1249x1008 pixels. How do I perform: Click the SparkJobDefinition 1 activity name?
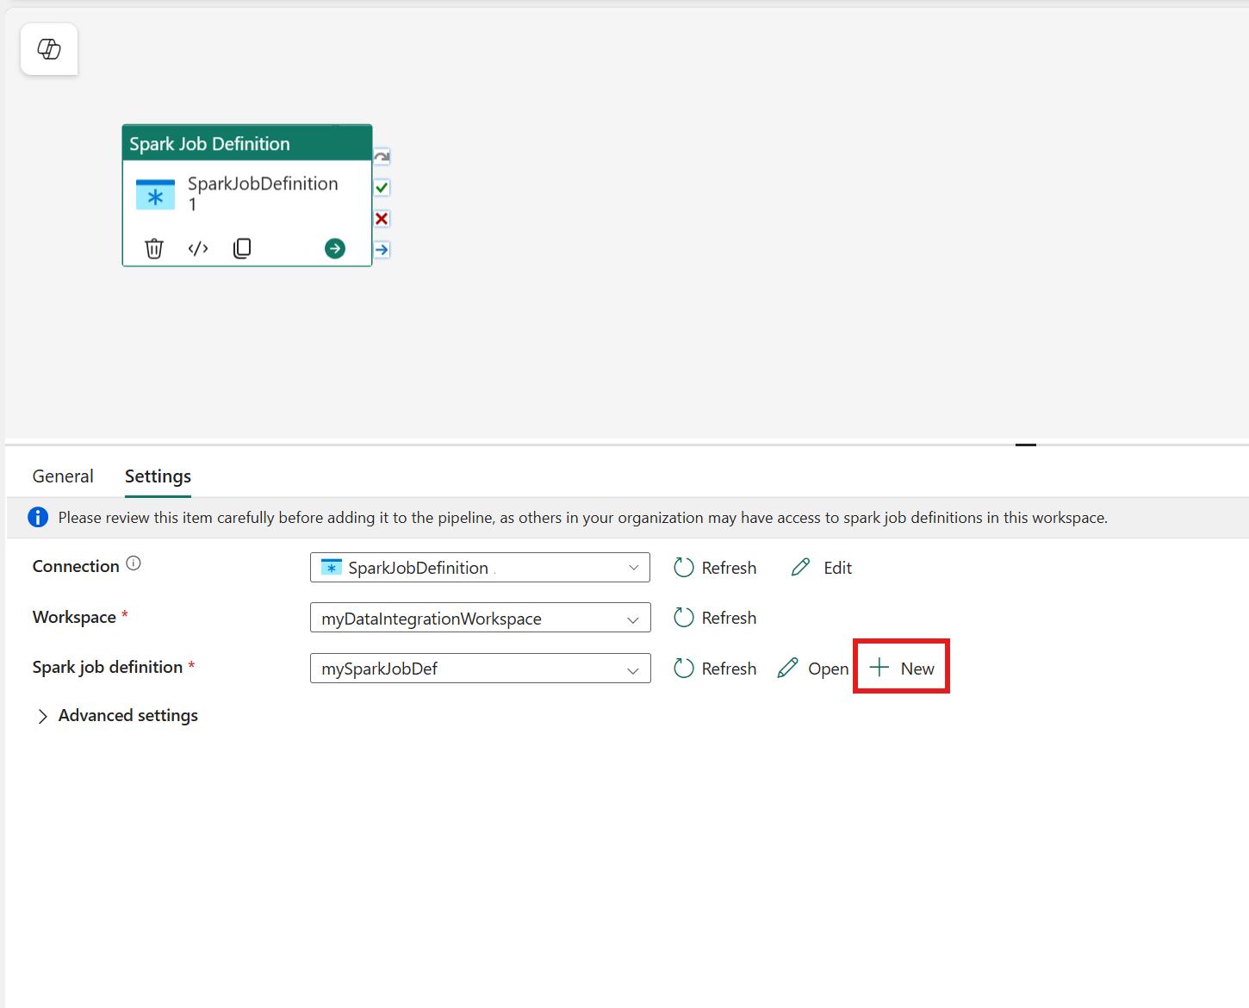click(263, 194)
